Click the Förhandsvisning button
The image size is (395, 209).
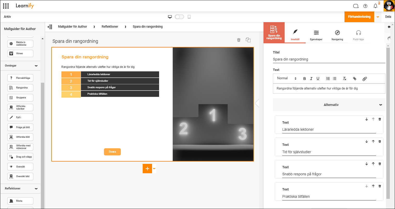pos(359,17)
